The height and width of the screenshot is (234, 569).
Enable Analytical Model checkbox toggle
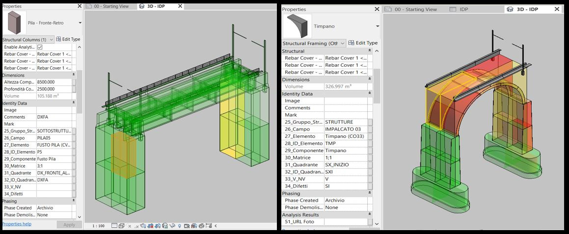pyautogui.click(x=40, y=47)
